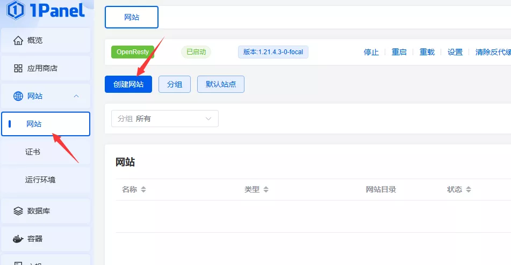Open the 分组 所有 group dropdown

point(164,119)
